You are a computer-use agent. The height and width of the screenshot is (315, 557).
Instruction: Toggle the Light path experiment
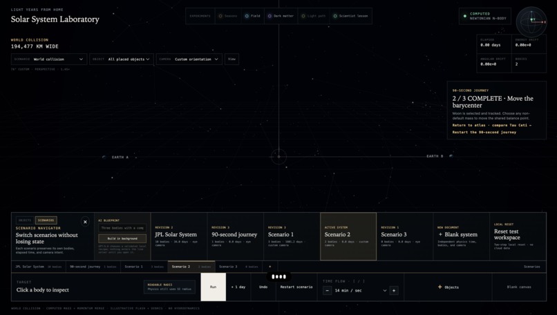coord(314,16)
